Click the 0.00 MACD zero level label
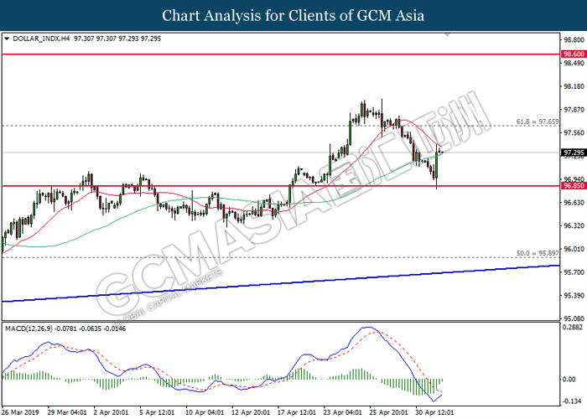 pos(569,380)
